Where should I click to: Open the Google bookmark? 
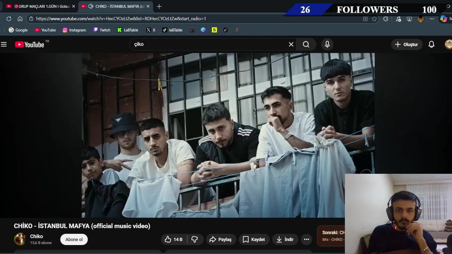click(18, 30)
